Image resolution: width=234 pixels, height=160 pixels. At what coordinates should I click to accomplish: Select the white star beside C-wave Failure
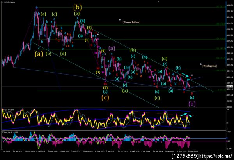coord(120,20)
